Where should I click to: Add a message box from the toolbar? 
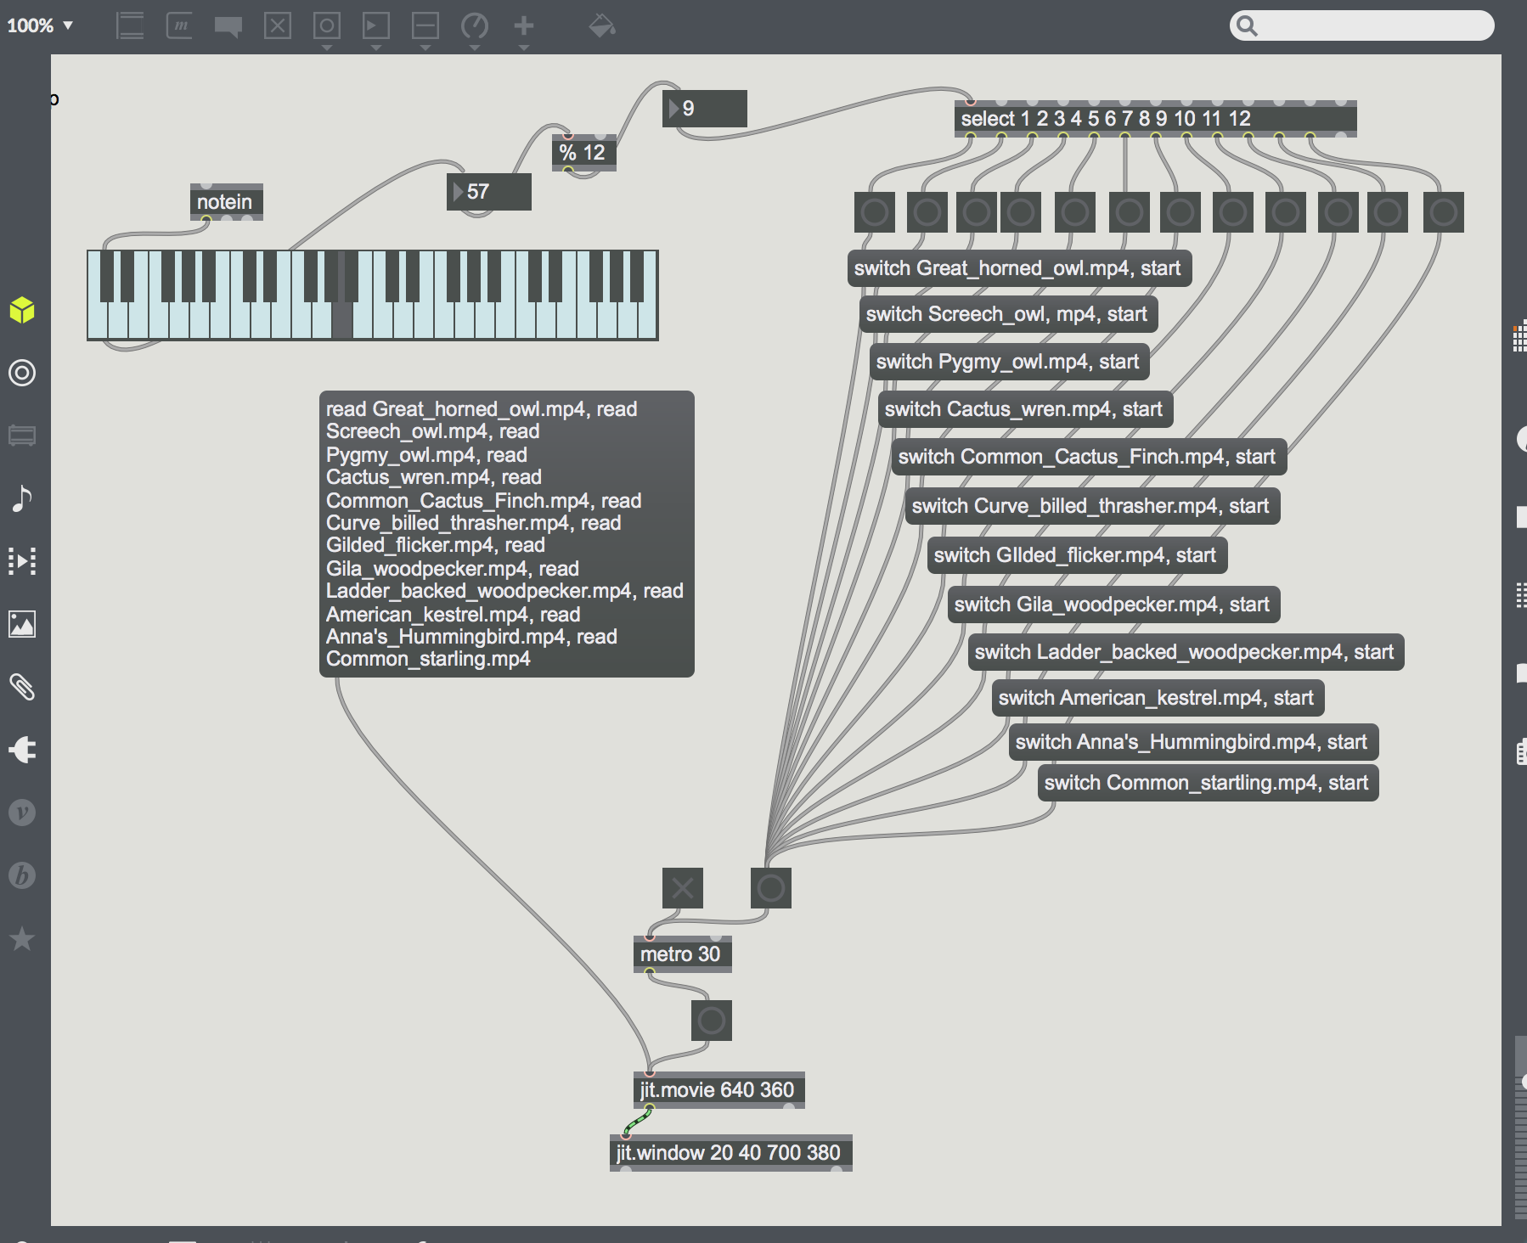tap(179, 25)
